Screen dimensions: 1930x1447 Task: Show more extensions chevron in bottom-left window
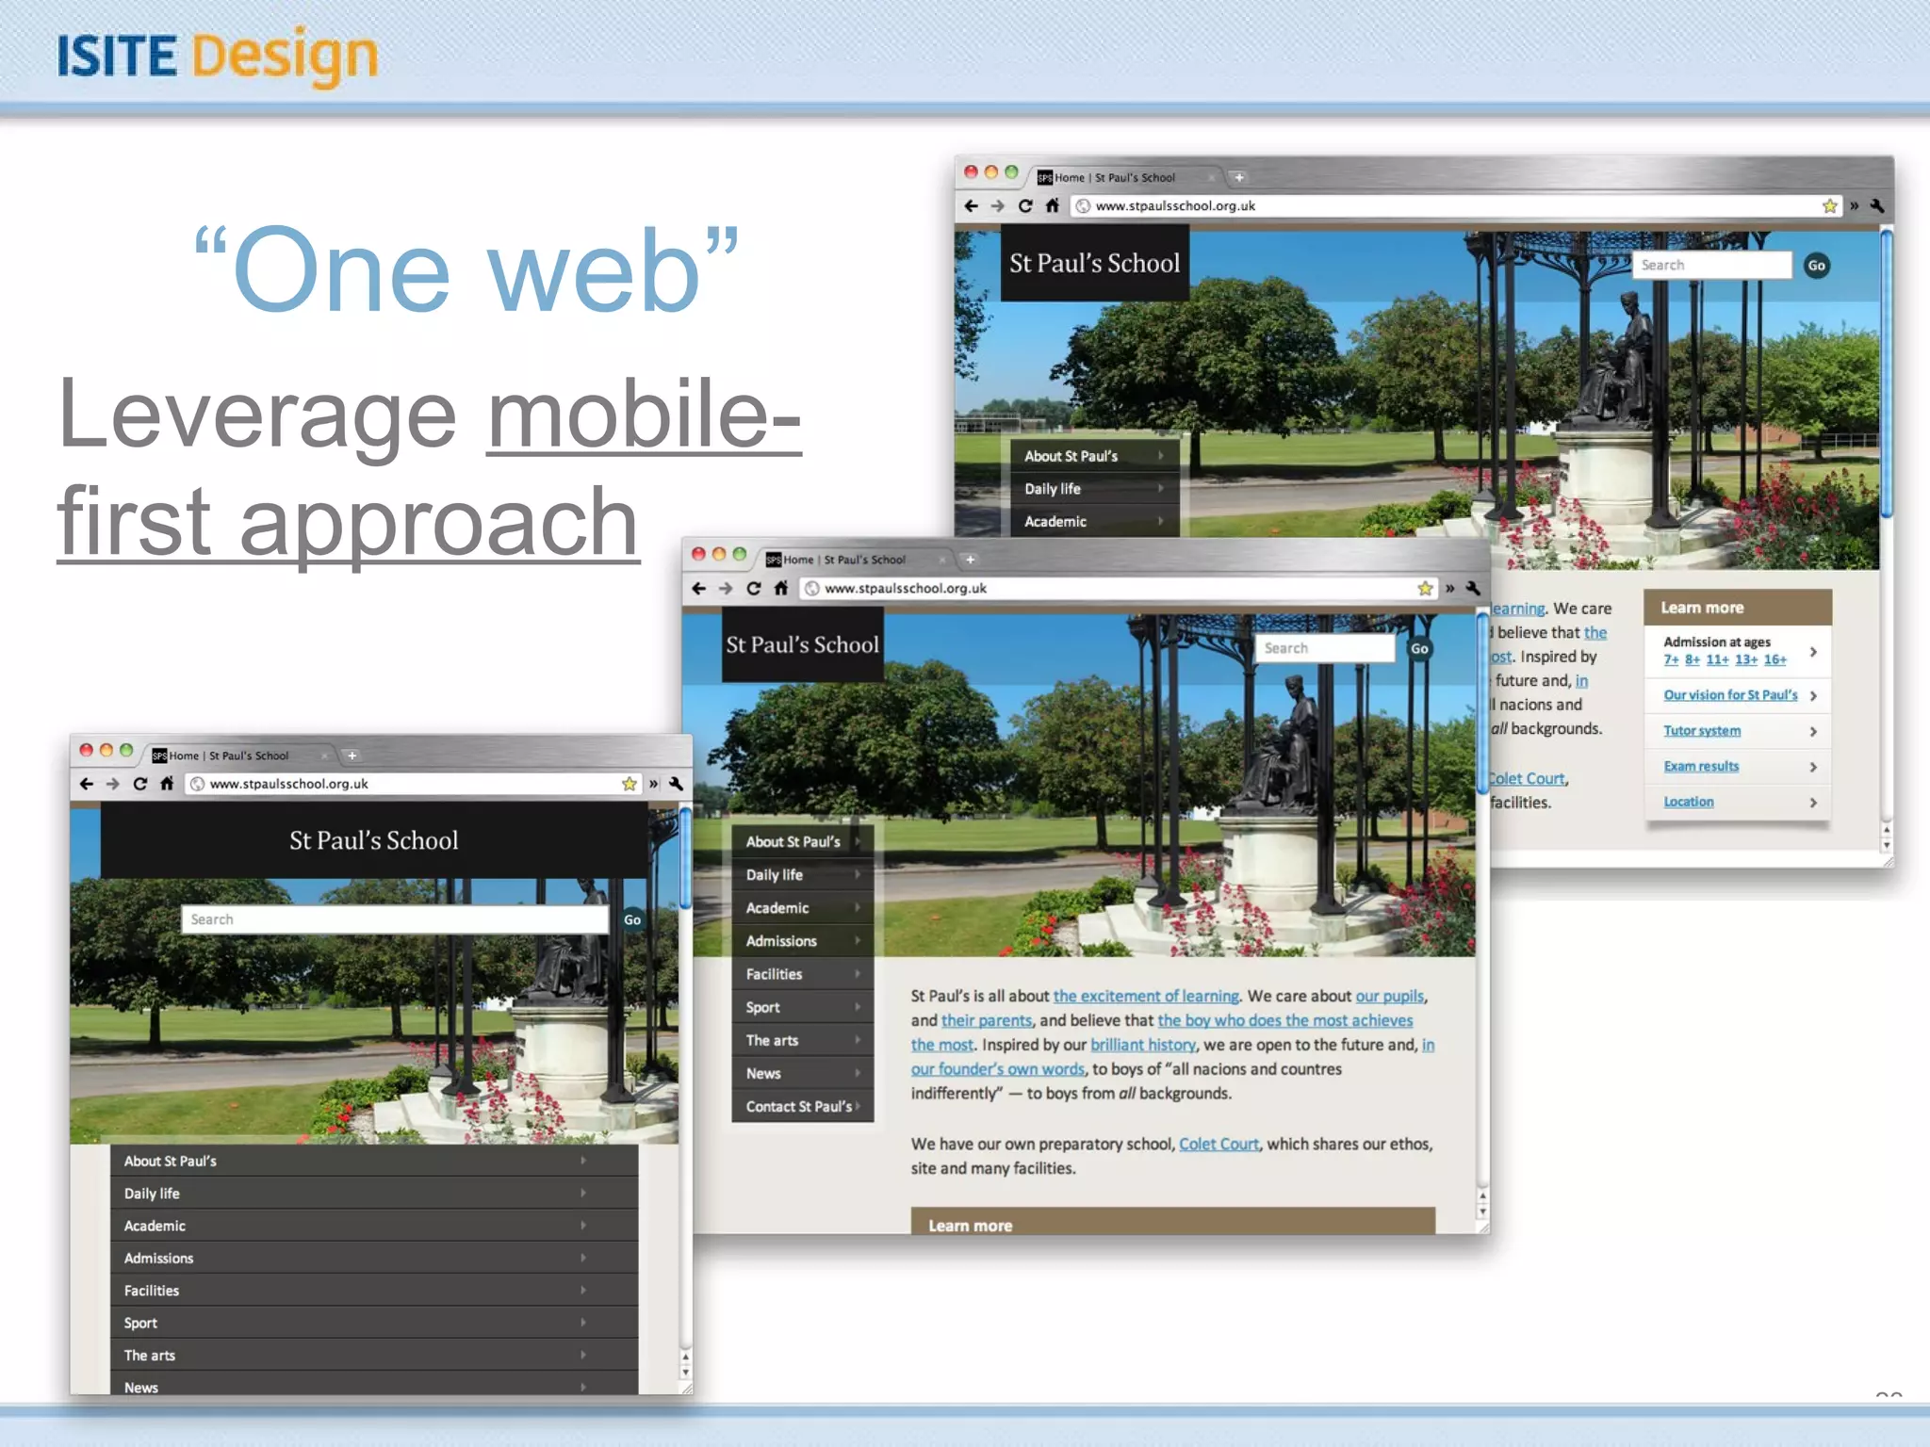tap(653, 784)
